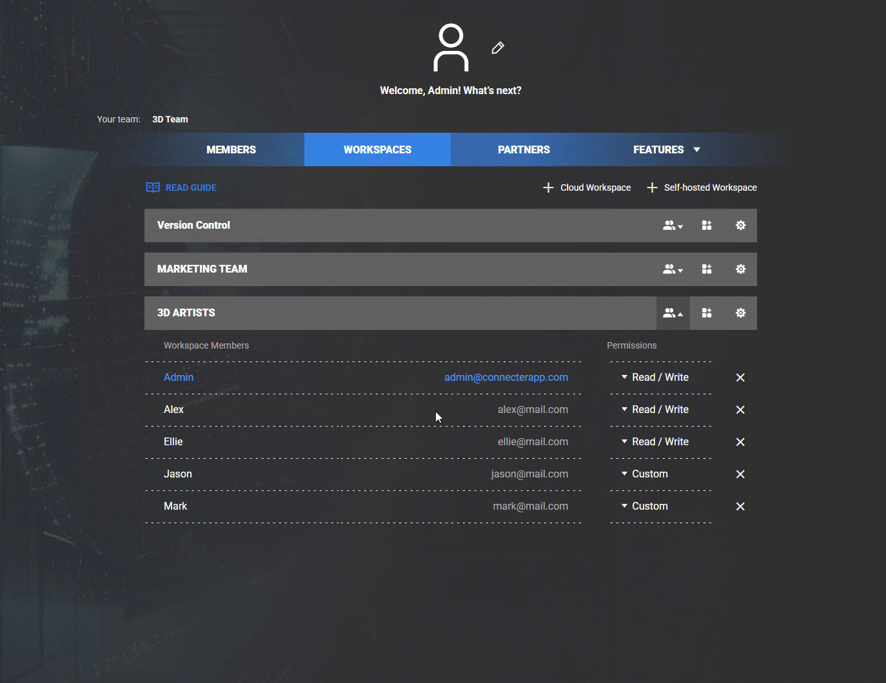Open Alex's Read / Write permission dropdown
The width and height of the screenshot is (886, 683).
tap(655, 410)
